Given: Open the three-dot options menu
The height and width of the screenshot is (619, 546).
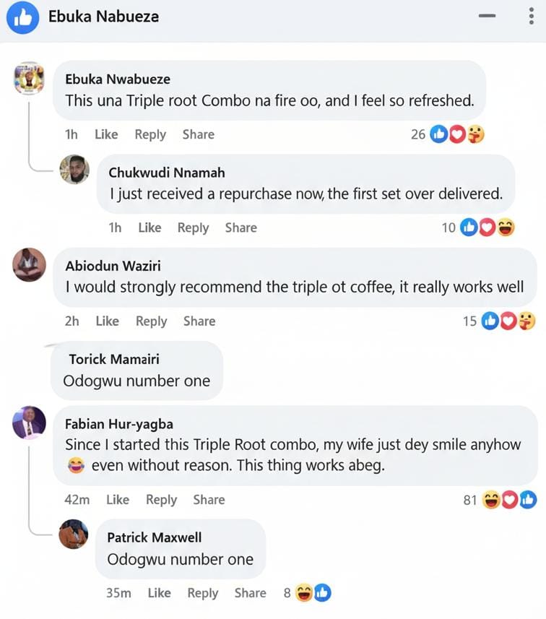Looking at the screenshot, I should pyautogui.click(x=532, y=17).
